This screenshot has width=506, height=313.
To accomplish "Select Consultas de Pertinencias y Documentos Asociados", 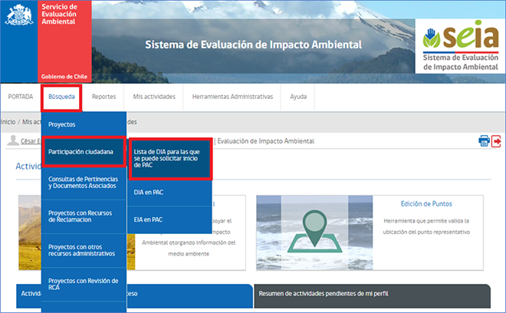I will (x=82, y=183).
